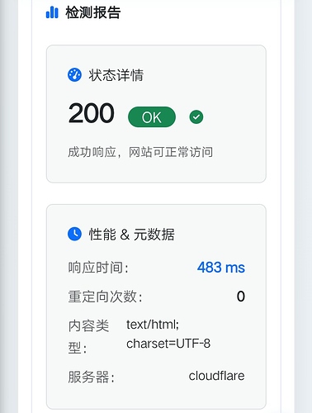Click the cloudflare server value
The height and width of the screenshot is (413, 312).
216,376
